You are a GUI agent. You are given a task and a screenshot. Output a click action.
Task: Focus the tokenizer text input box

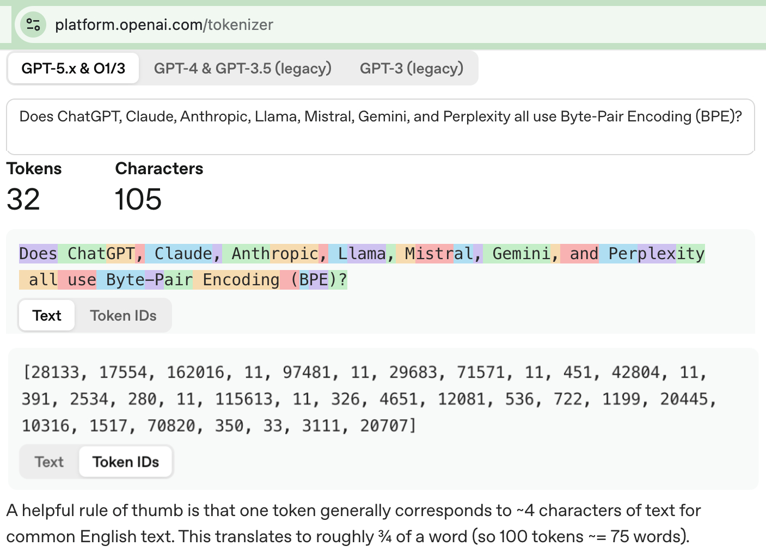pyautogui.click(x=381, y=127)
